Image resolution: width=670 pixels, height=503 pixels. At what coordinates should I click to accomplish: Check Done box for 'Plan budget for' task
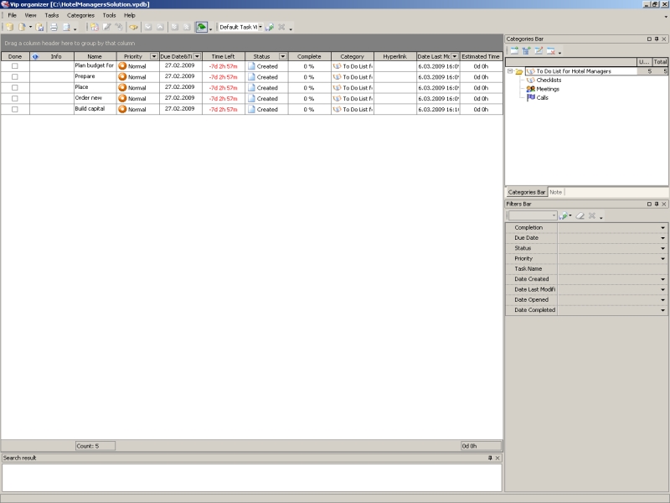pyautogui.click(x=14, y=66)
